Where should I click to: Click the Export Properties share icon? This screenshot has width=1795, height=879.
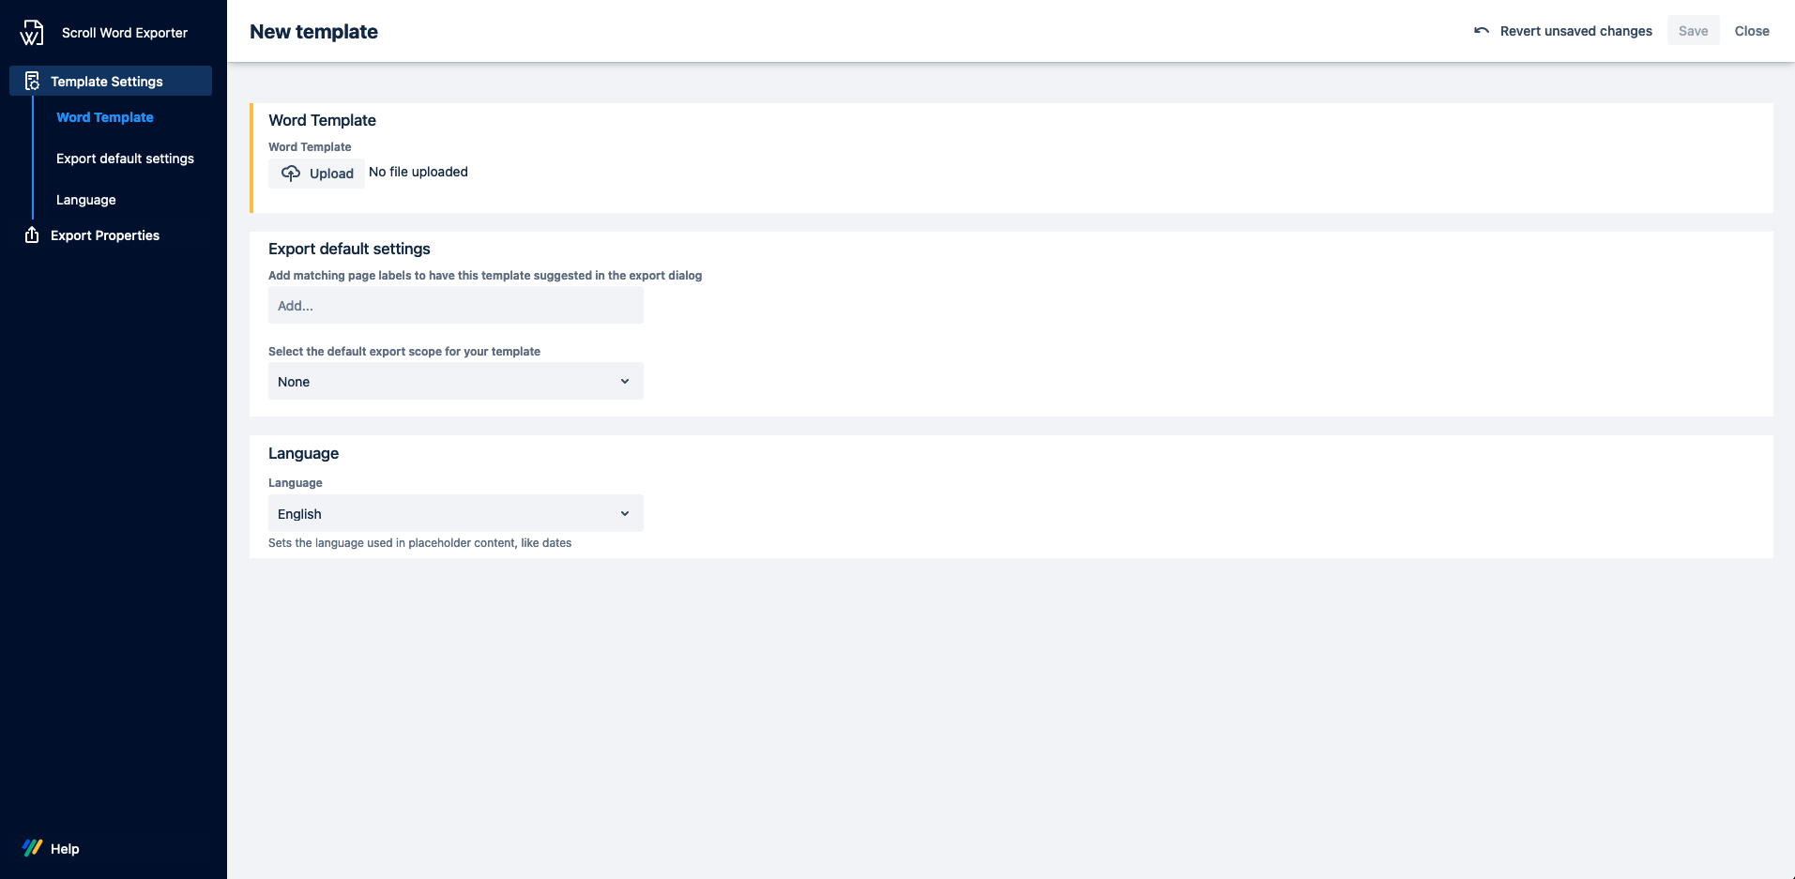pyautogui.click(x=32, y=235)
